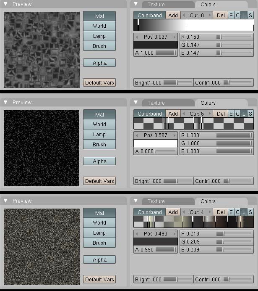Toggle Brush preview in top panel
Image resolution: width=258 pixels, height=291 pixels.
(99, 46)
